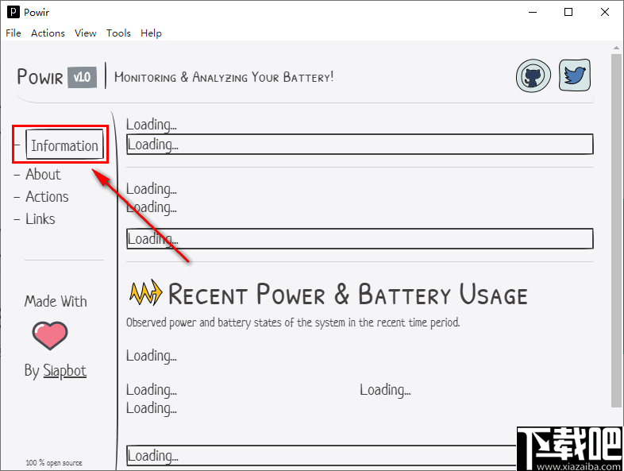This screenshot has height=471, width=624.
Task: Go to Links section in sidebar
Action: point(40,219)
